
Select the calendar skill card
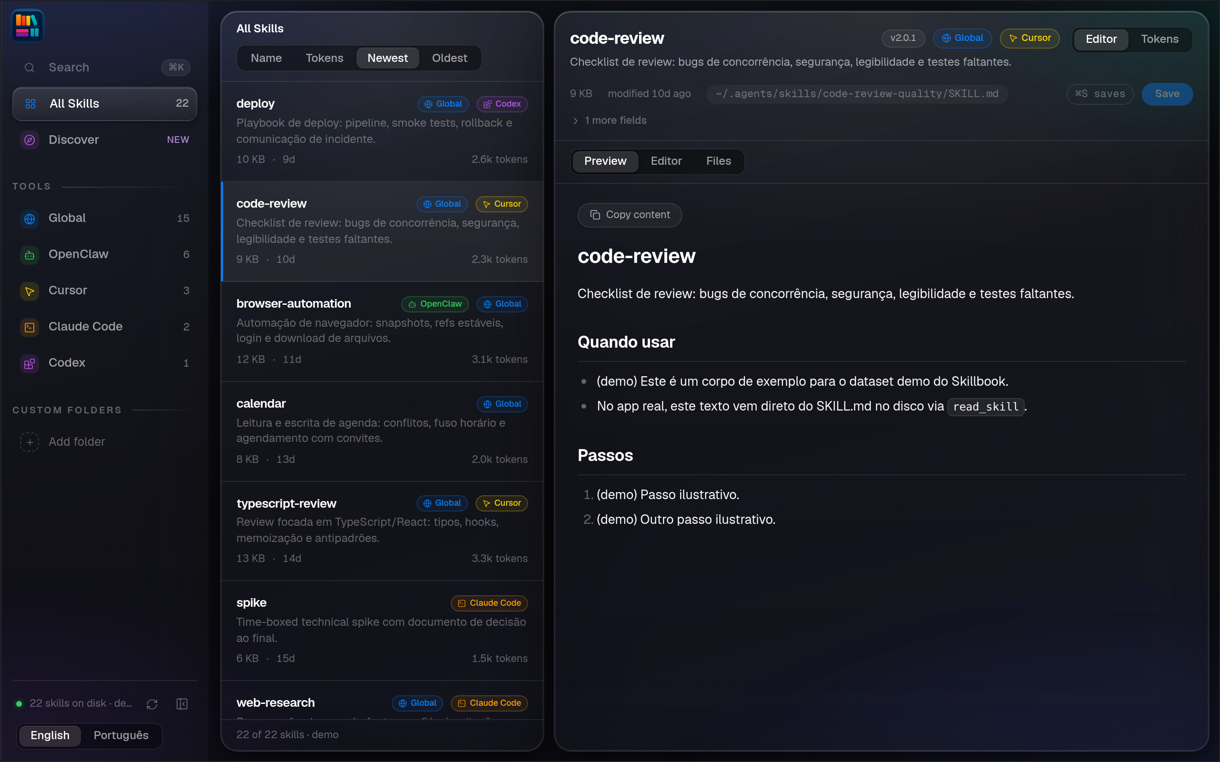click(382, 431)
